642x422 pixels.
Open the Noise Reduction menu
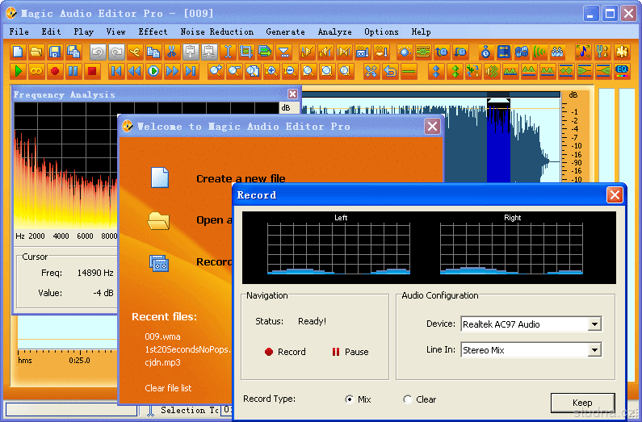coord(216,31)
